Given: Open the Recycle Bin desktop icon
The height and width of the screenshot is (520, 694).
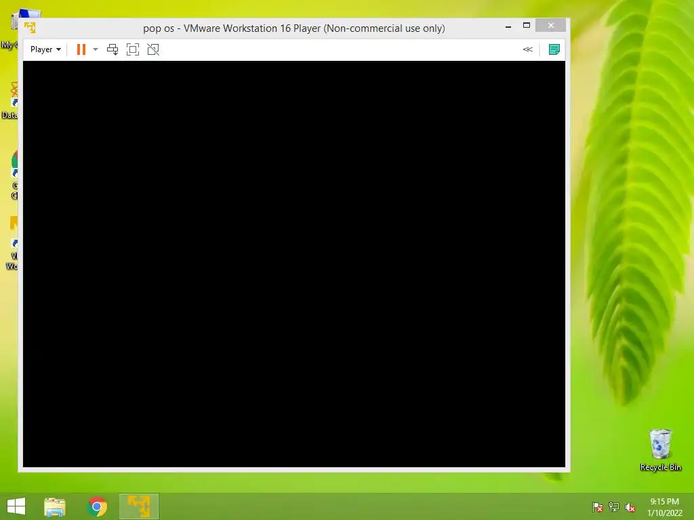Looking at the screenshot, I should tap(660, 450).
